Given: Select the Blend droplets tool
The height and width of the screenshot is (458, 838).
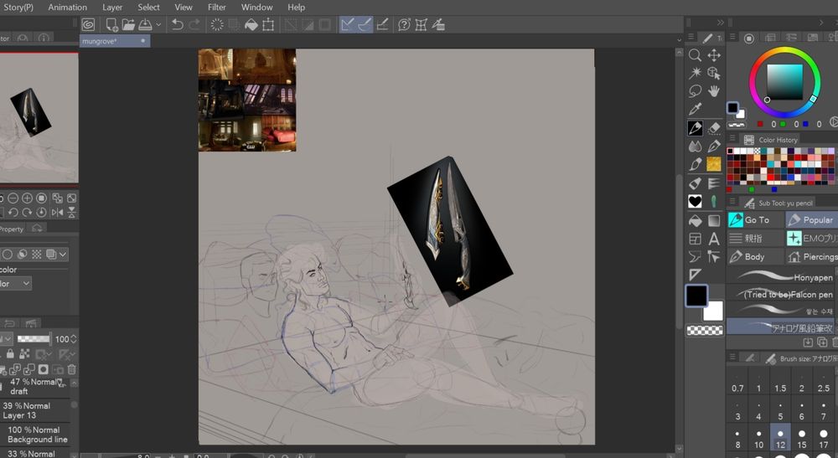Looking at the screenshot, I should [695, 146].
